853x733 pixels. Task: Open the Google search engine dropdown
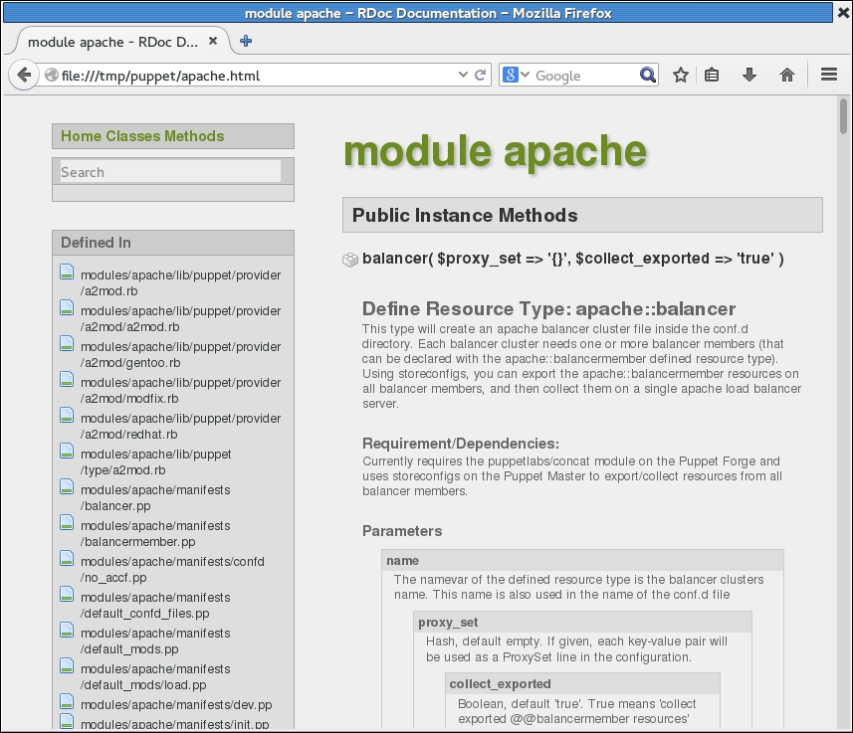pos(516,75)
